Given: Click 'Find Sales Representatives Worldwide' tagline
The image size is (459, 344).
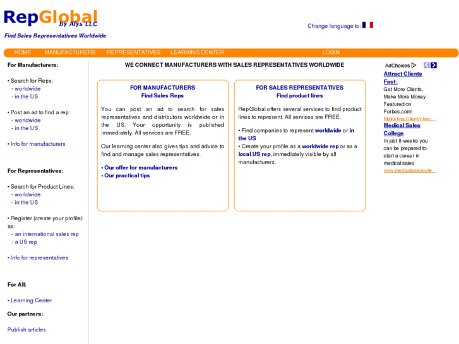Looking at the screenshot, I should [x=55, y=36].
